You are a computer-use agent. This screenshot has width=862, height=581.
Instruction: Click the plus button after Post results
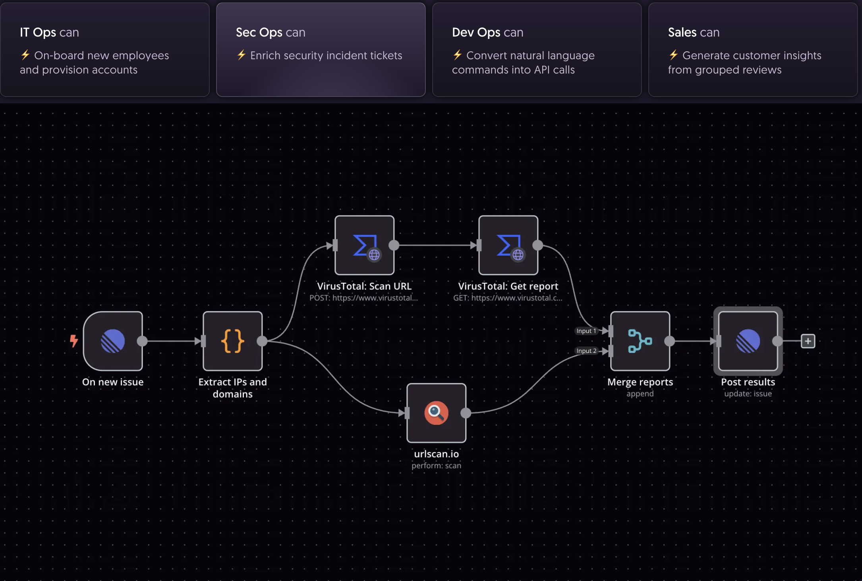[808, 341]
